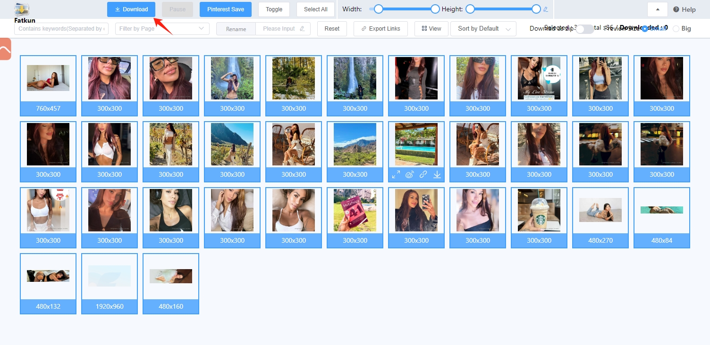This screenshot has width=710, height=345.
Task: Click the left handle of Width slider
Action: click(x=378, y=9)
